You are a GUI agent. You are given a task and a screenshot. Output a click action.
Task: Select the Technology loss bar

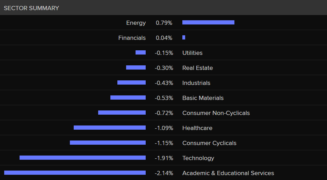click(x=82, y=158)
